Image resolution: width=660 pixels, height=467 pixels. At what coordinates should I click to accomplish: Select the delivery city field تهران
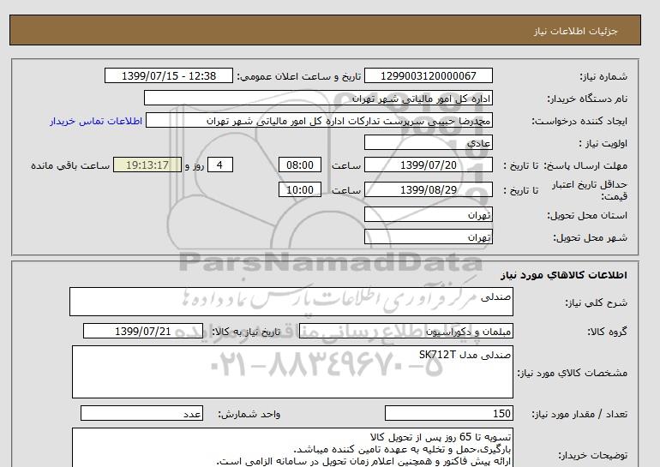pos(428,236)
